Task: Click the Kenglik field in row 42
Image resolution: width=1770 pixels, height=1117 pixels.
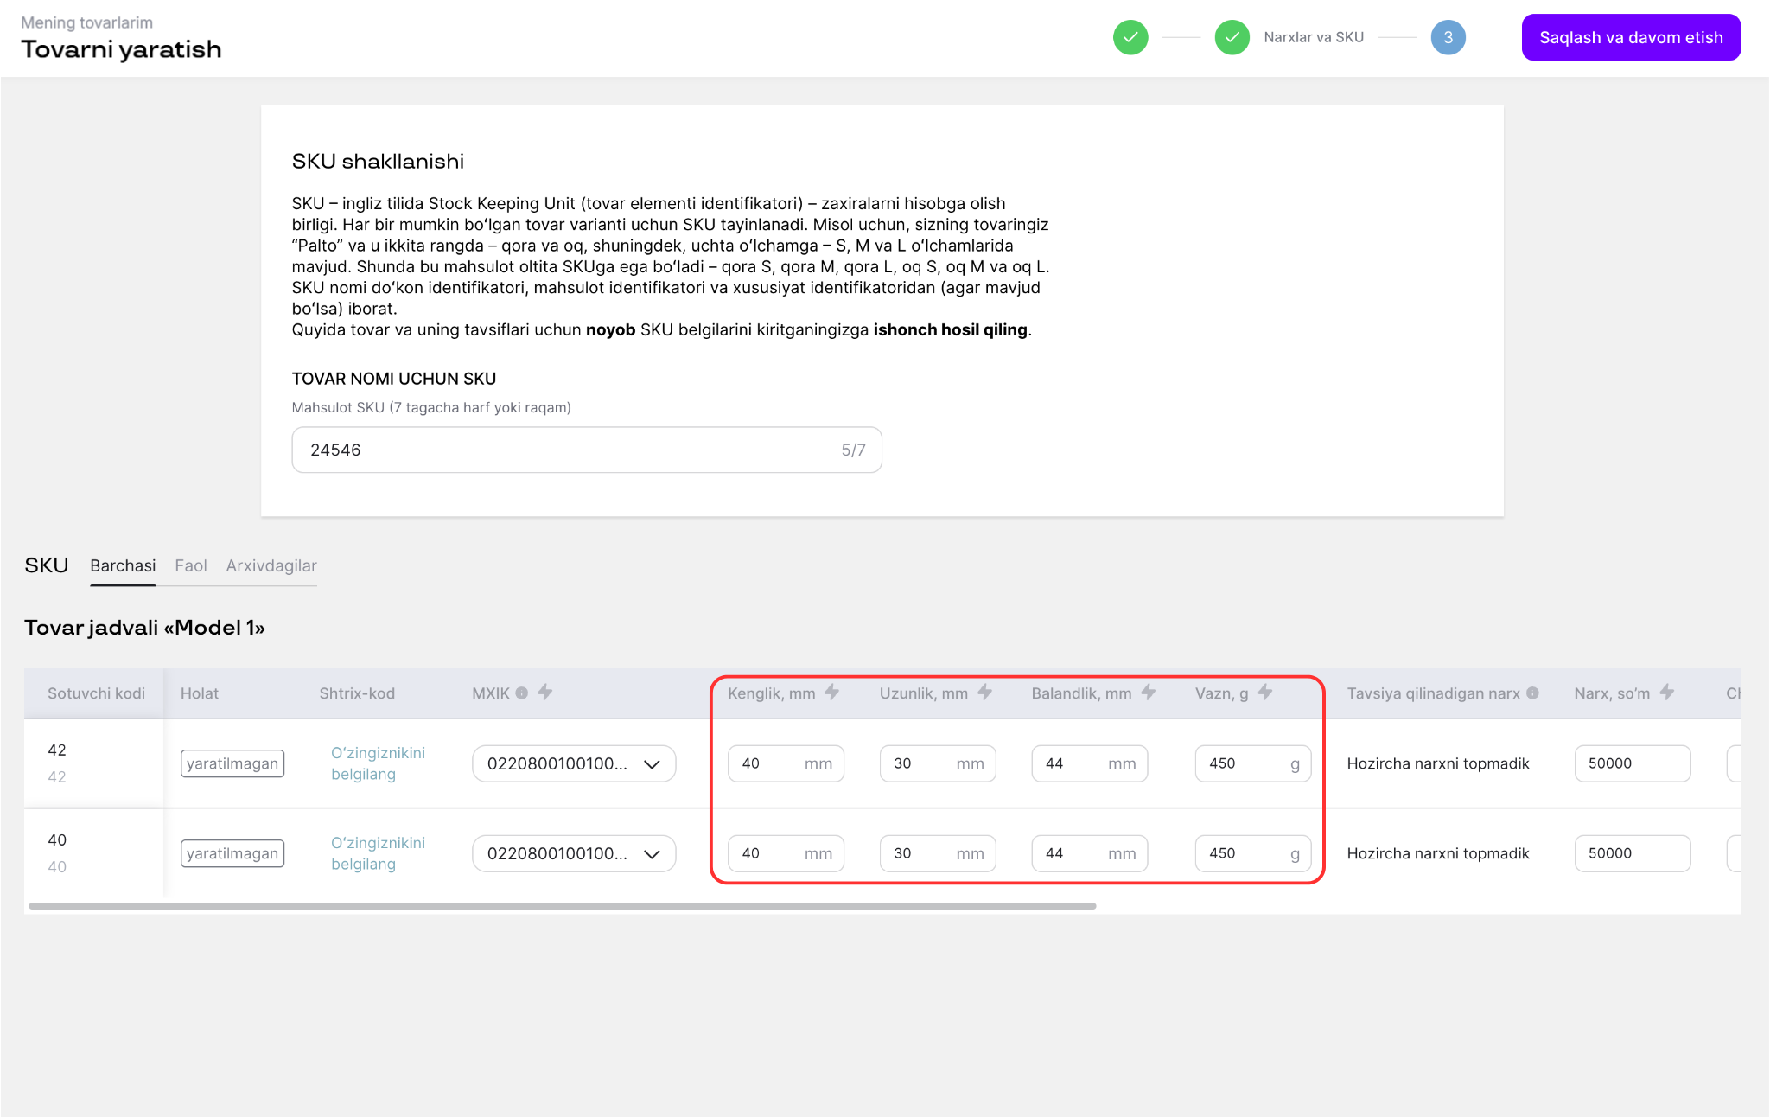Action: click(786, 763)
